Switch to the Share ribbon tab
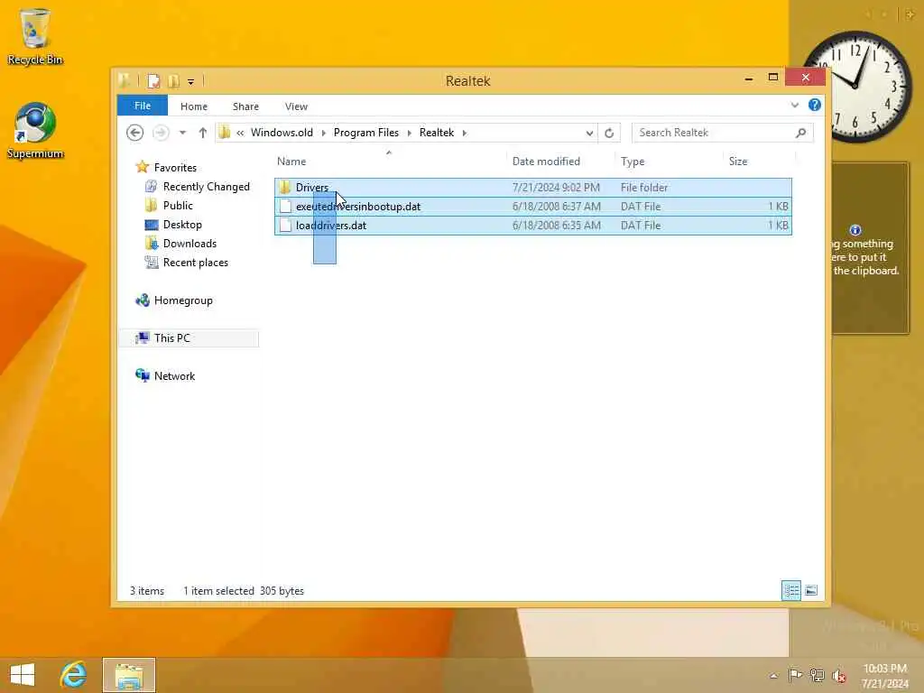Viewport: 924px width, 693px height. coord(245,106)
